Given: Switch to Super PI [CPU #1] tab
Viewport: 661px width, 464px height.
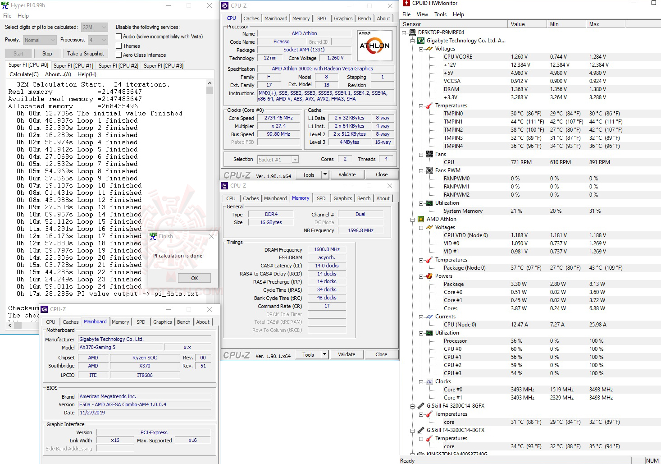Looking at the screenshot, I should pyautogui.click(x=73, y=66).
